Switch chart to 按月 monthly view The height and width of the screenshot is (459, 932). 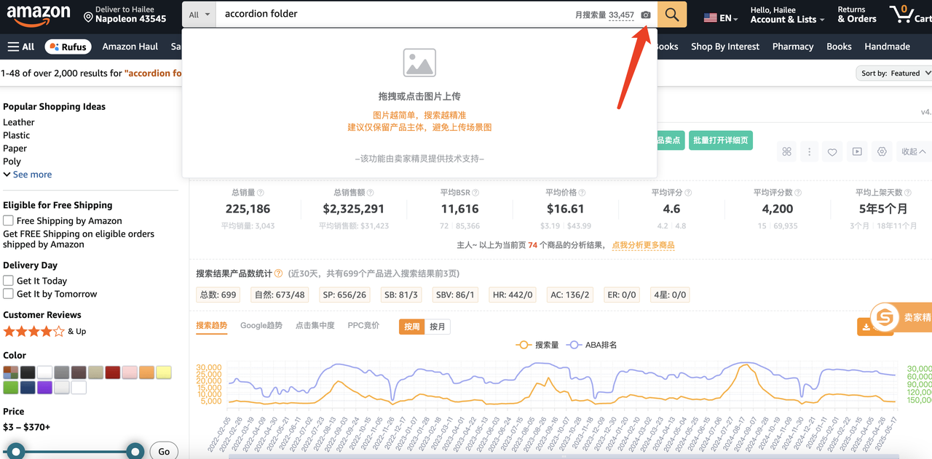point(437,327)
